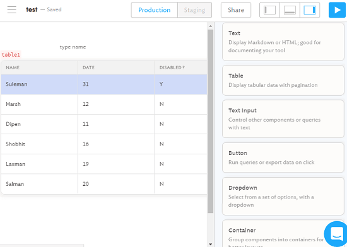
Task: Rename the app title test
Action: 32,9
